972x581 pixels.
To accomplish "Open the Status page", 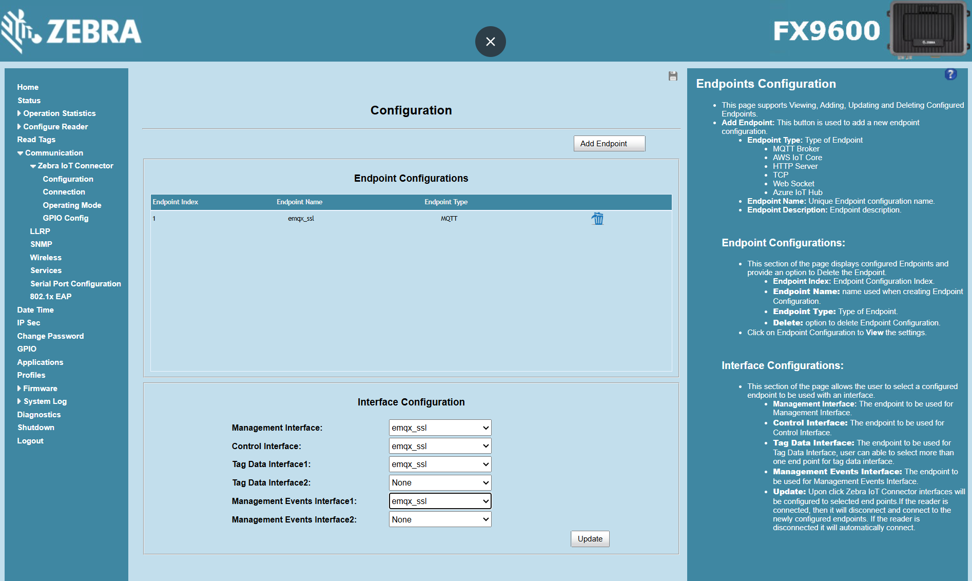I will click(29, 101).
